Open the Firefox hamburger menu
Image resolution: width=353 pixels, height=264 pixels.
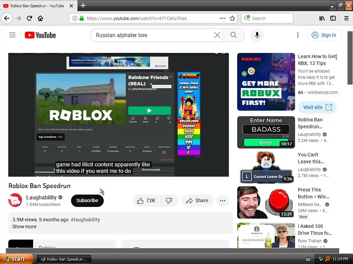click(346, 18)
